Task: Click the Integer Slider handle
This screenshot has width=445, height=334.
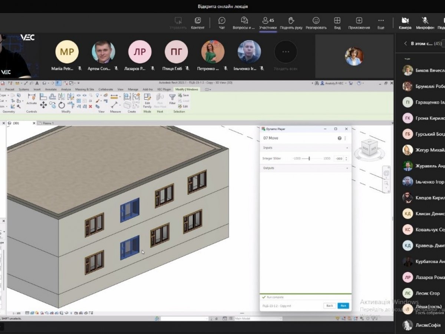Action: [309, 158]
